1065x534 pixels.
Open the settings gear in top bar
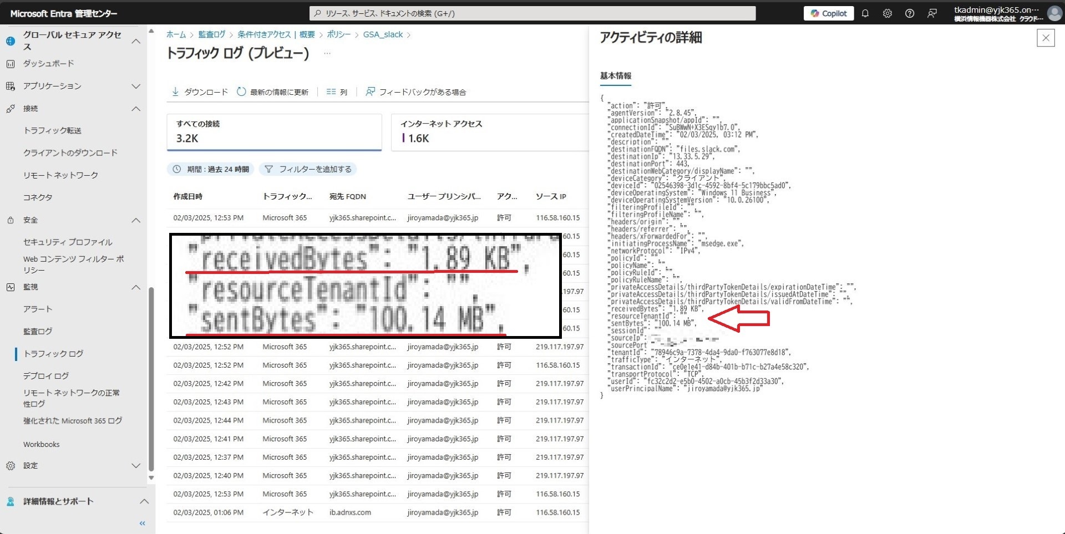(x=887, y=13)
